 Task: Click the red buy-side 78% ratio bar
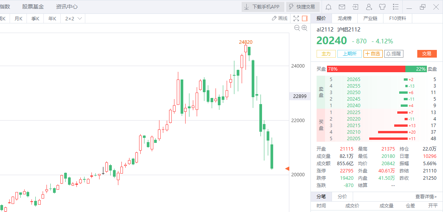(x=366, y=69)
